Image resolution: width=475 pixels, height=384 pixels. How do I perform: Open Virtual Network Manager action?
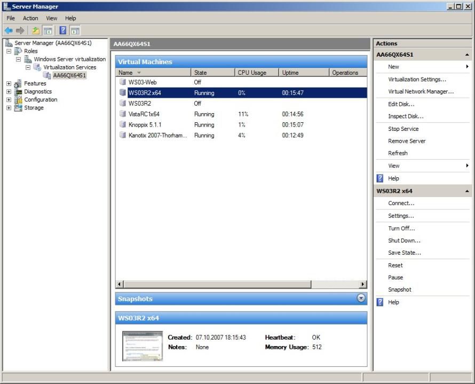click(x=421, y=91)
